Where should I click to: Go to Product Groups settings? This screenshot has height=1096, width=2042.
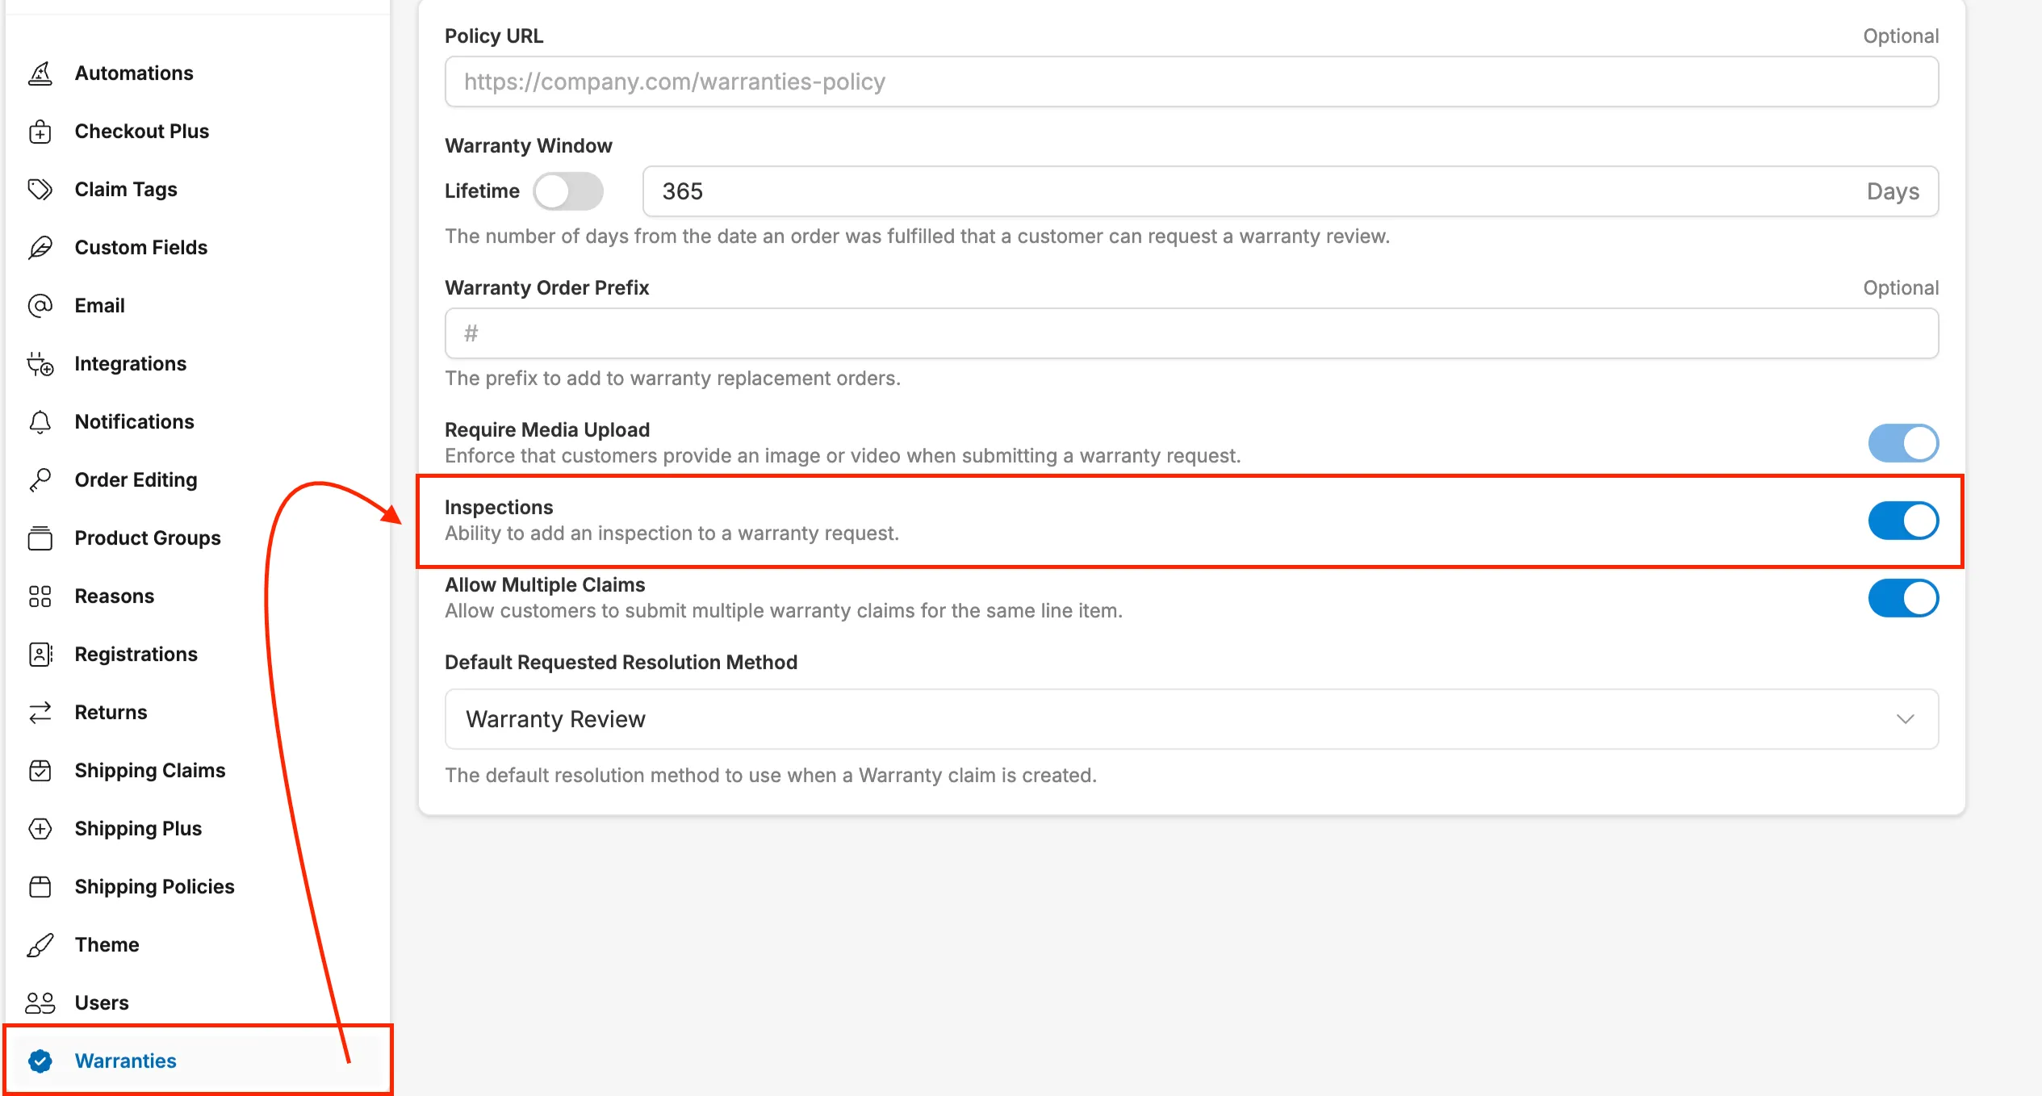(148, 538)
